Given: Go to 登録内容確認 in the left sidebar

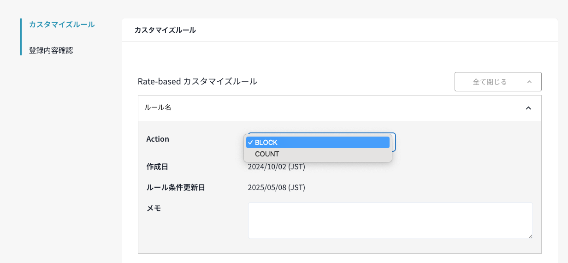Looking at the screenshot, I should point(51,50).
